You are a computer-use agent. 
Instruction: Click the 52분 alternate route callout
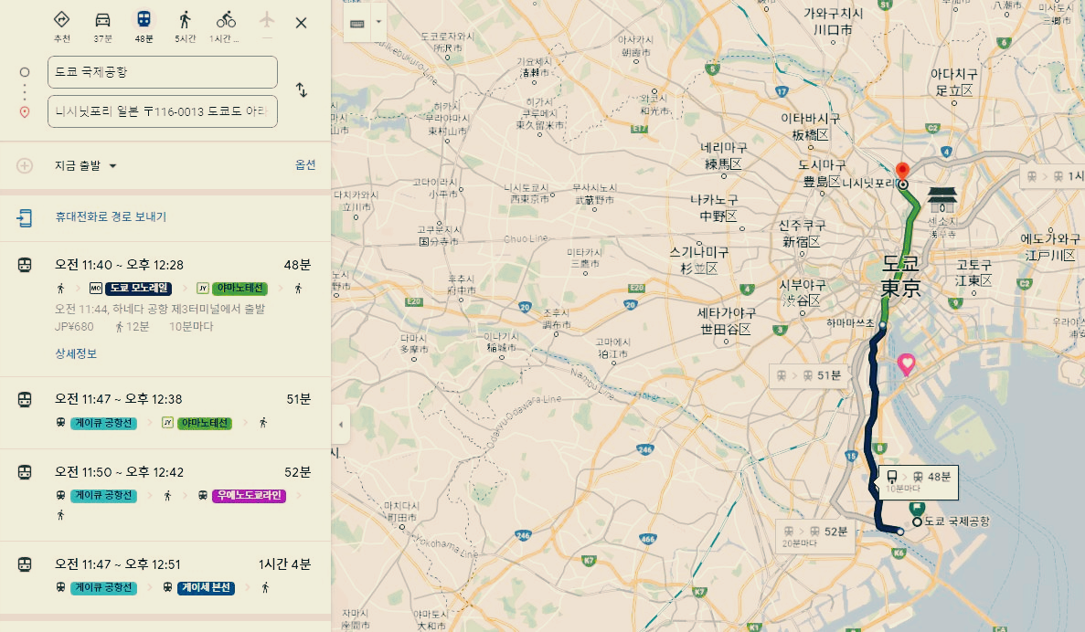(815, 536)
